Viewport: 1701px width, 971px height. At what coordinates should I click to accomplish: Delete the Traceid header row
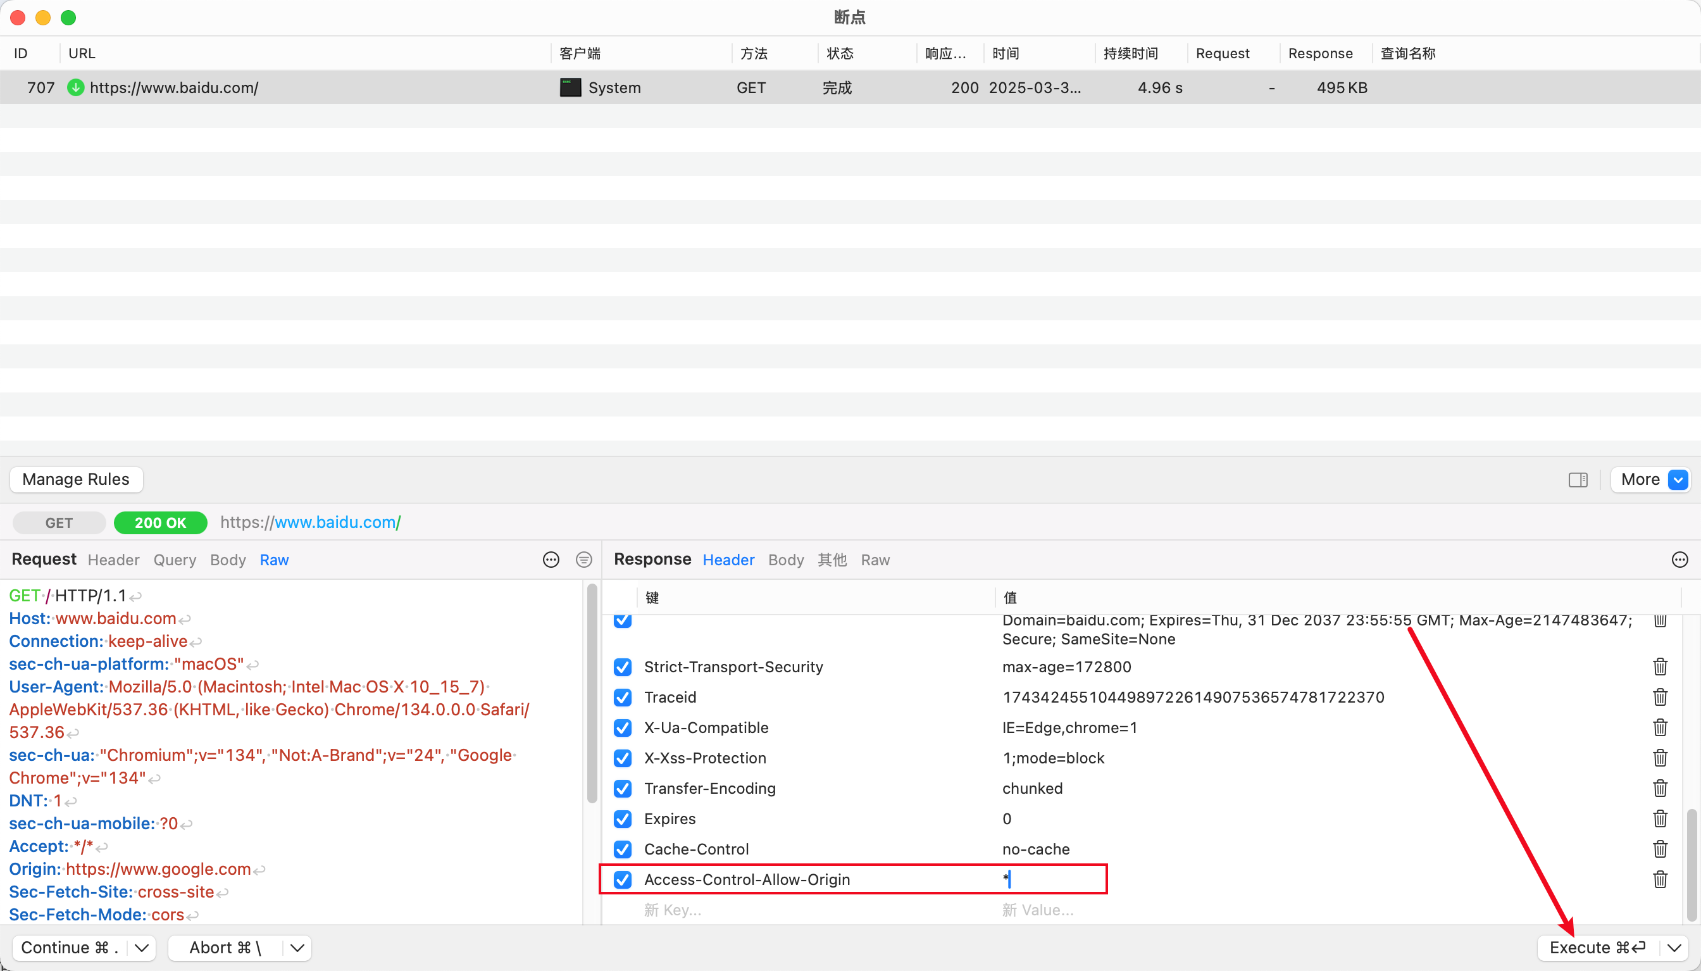1660,697
